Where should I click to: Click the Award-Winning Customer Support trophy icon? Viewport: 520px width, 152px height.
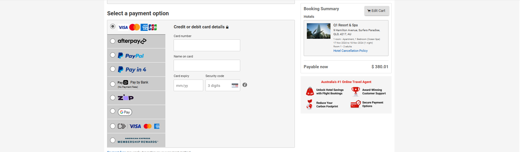pyautogui.click(x=355, y=91)
